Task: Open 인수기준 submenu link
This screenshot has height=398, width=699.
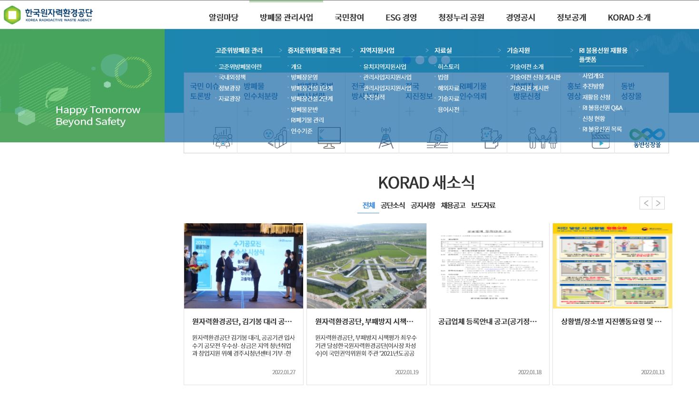Action: 302,131
